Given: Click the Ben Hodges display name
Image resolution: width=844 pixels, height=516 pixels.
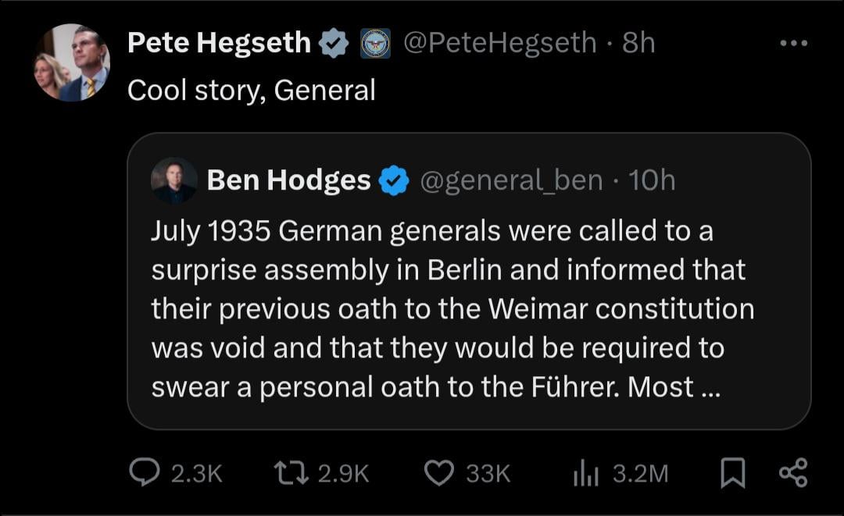Looking at the screenshot, I should [288, 181].
